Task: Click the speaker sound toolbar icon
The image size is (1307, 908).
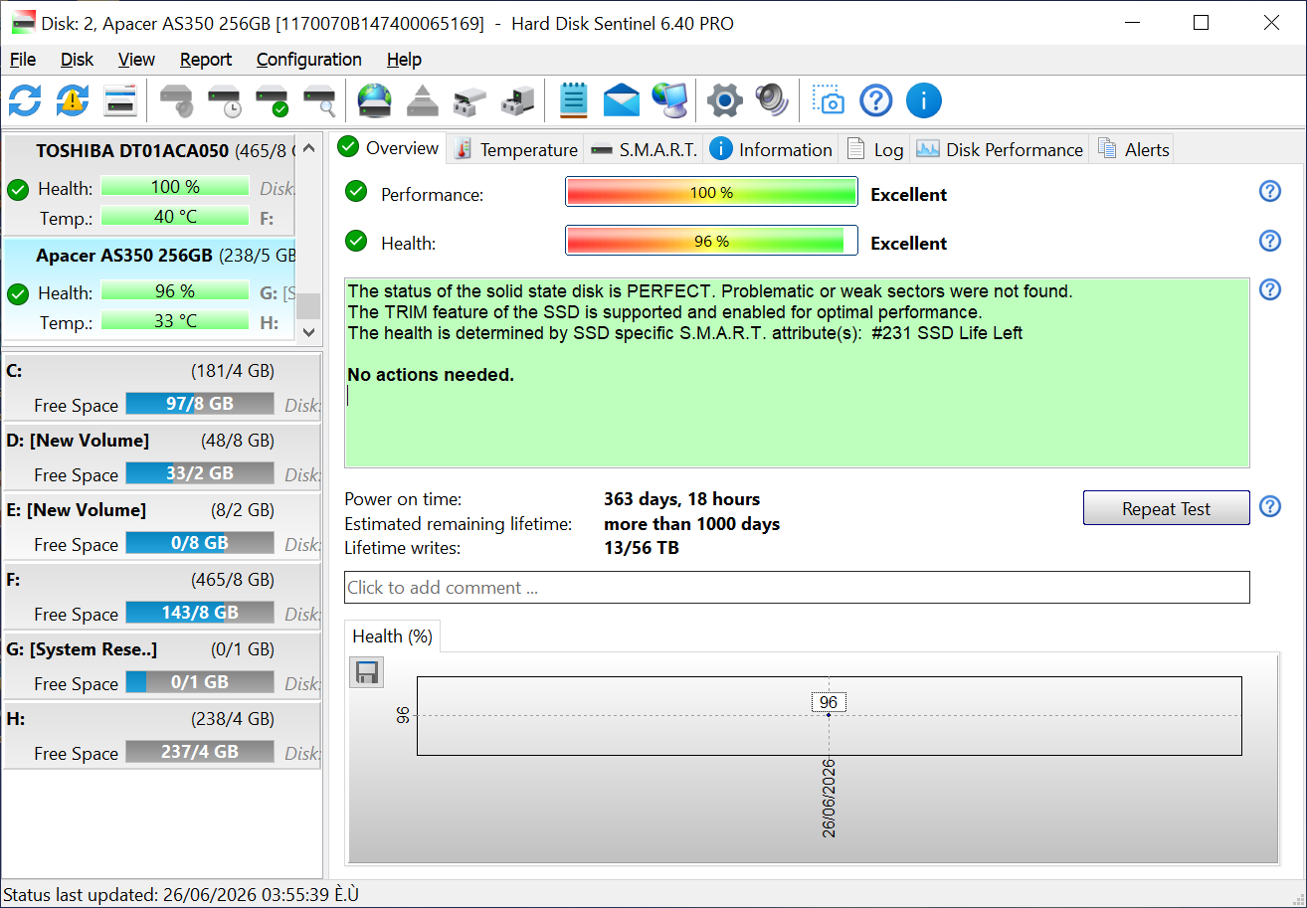Action: (x=773, y=100)
